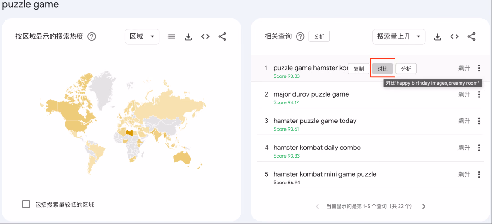
Task: Open the hamster puzzle game today query
Action: click(x=315, y=121)
